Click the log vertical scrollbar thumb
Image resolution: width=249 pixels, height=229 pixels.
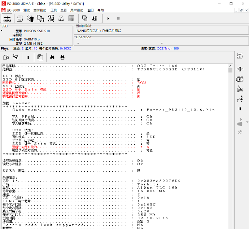point(231,70)
